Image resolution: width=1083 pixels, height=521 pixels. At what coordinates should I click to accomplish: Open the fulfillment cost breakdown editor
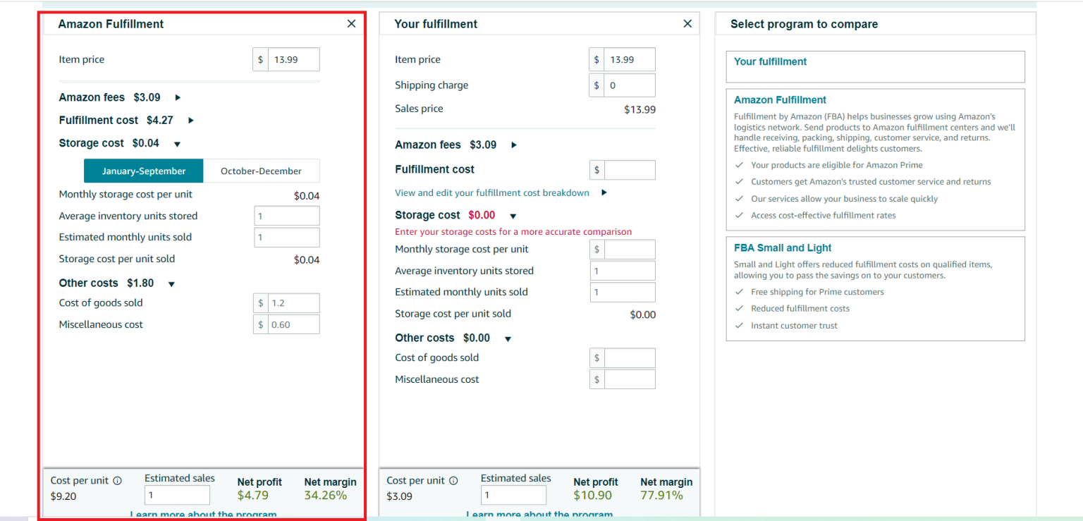tap(492, 192)
